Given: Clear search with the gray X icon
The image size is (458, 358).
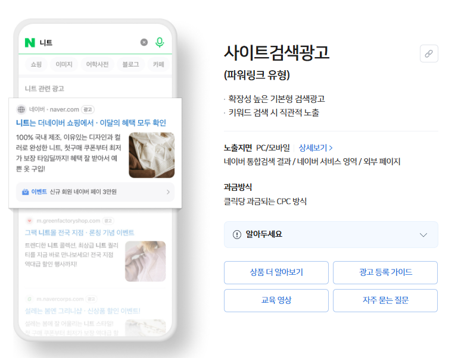Looking at the screenshot, I should pos(144,42).
